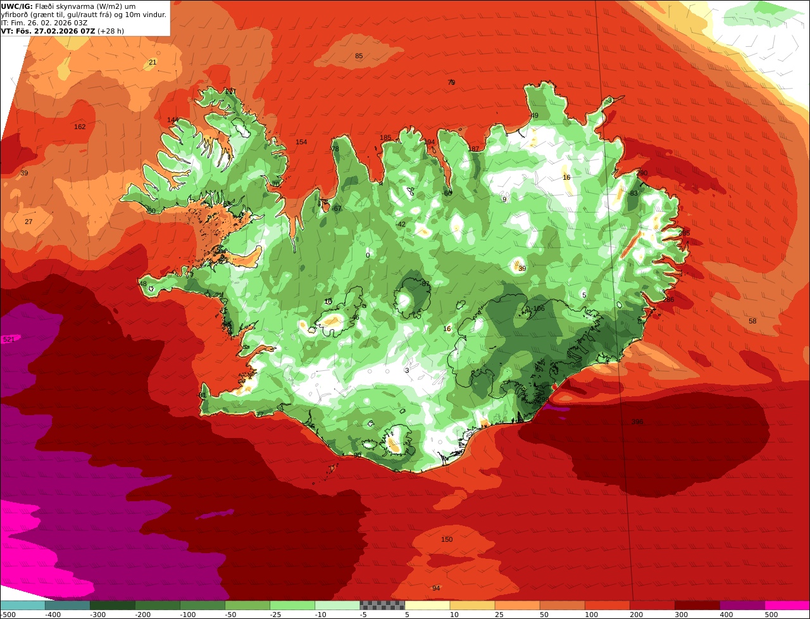
Task: Select the value 85 north of Iceland
Action: (x=359, y=56)
